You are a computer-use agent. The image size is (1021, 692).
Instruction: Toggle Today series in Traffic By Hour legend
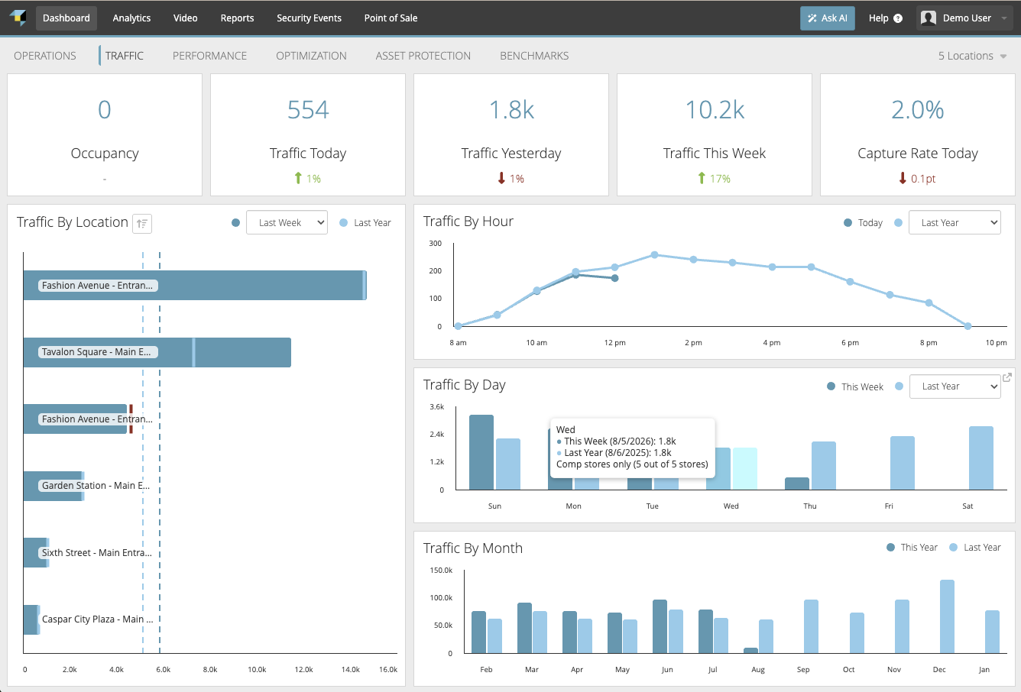click(x=863, y=223)
